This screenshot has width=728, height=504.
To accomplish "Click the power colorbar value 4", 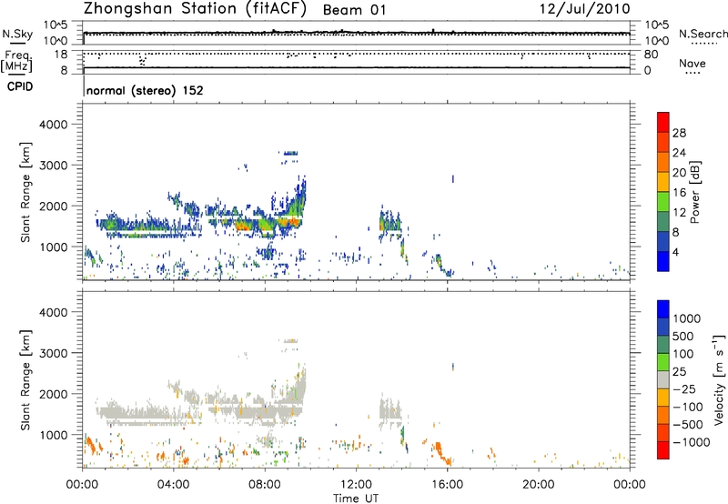I will (675, 252).
